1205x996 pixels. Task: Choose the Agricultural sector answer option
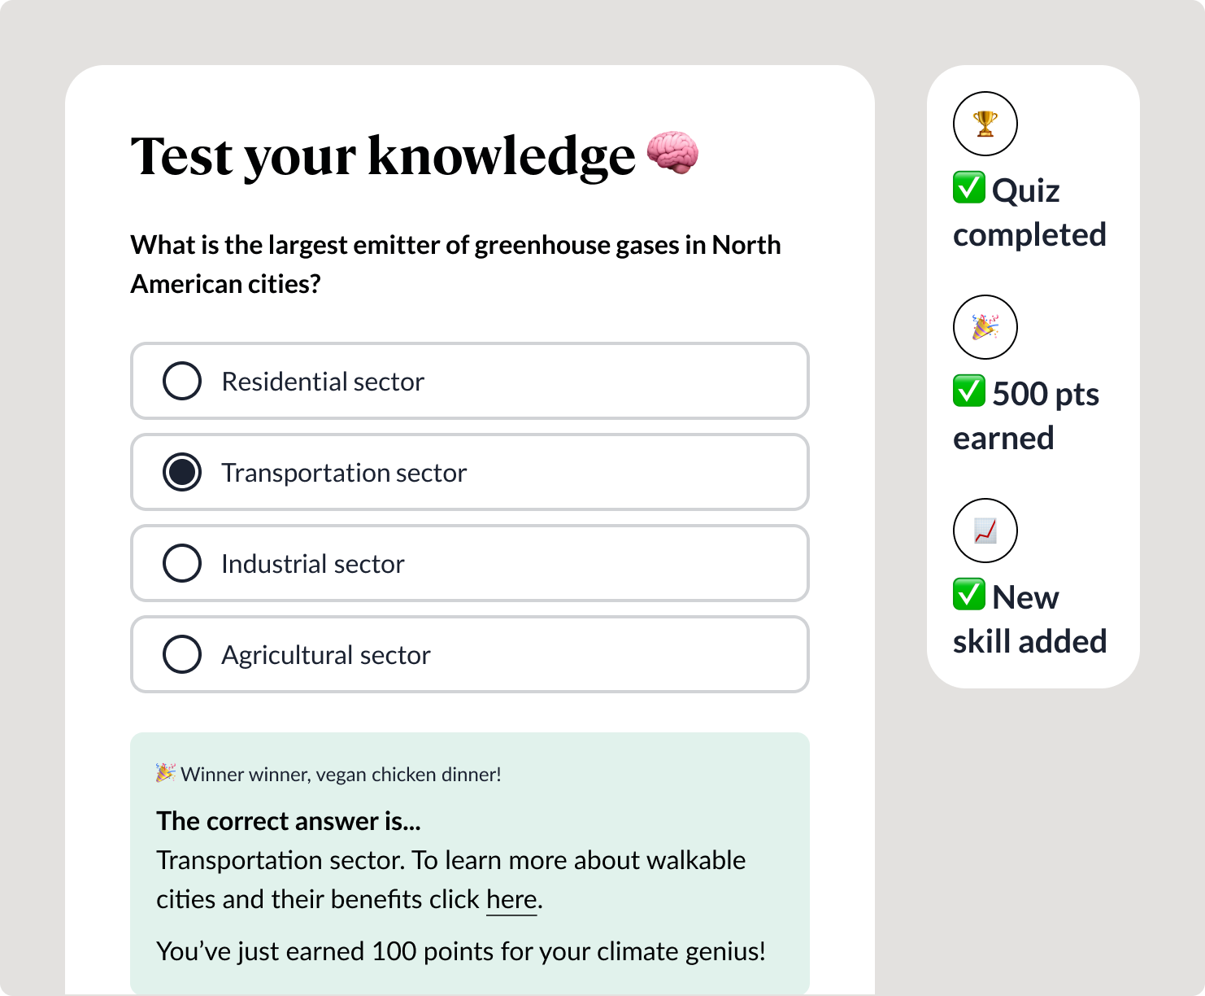(x=470, y=654)
